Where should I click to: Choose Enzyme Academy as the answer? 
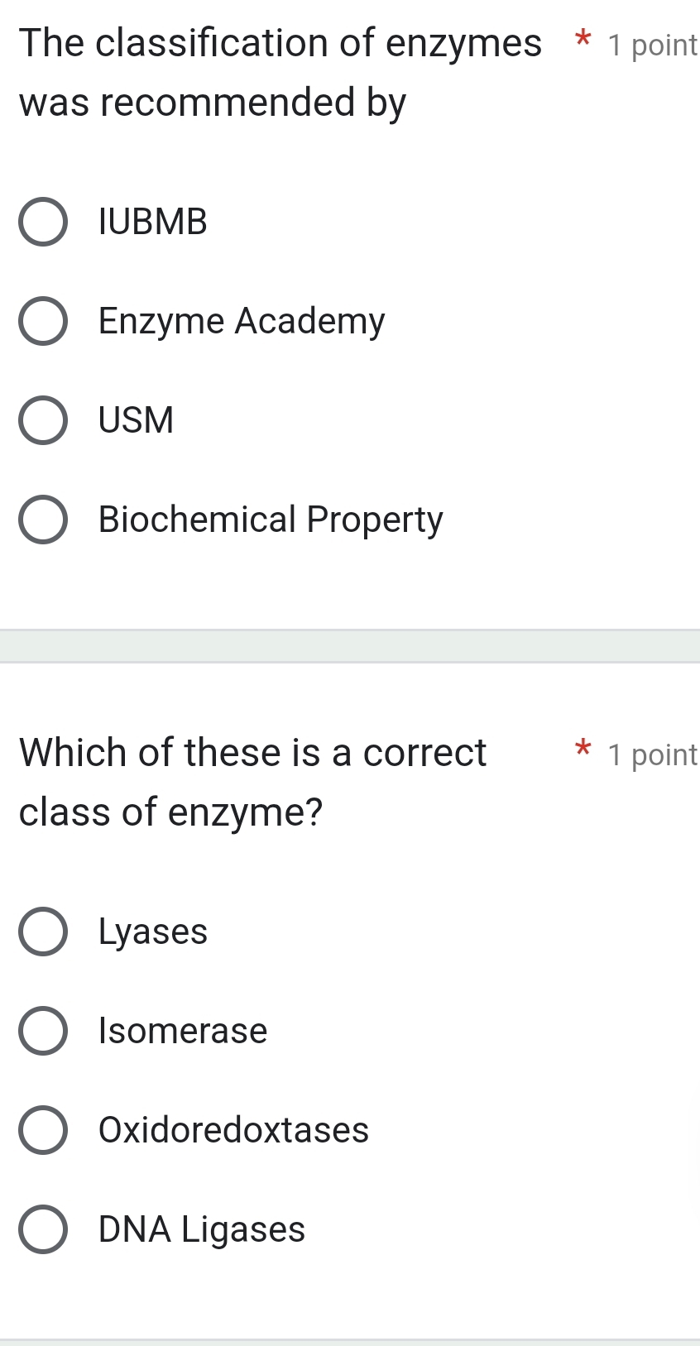[x=44, y=321]
